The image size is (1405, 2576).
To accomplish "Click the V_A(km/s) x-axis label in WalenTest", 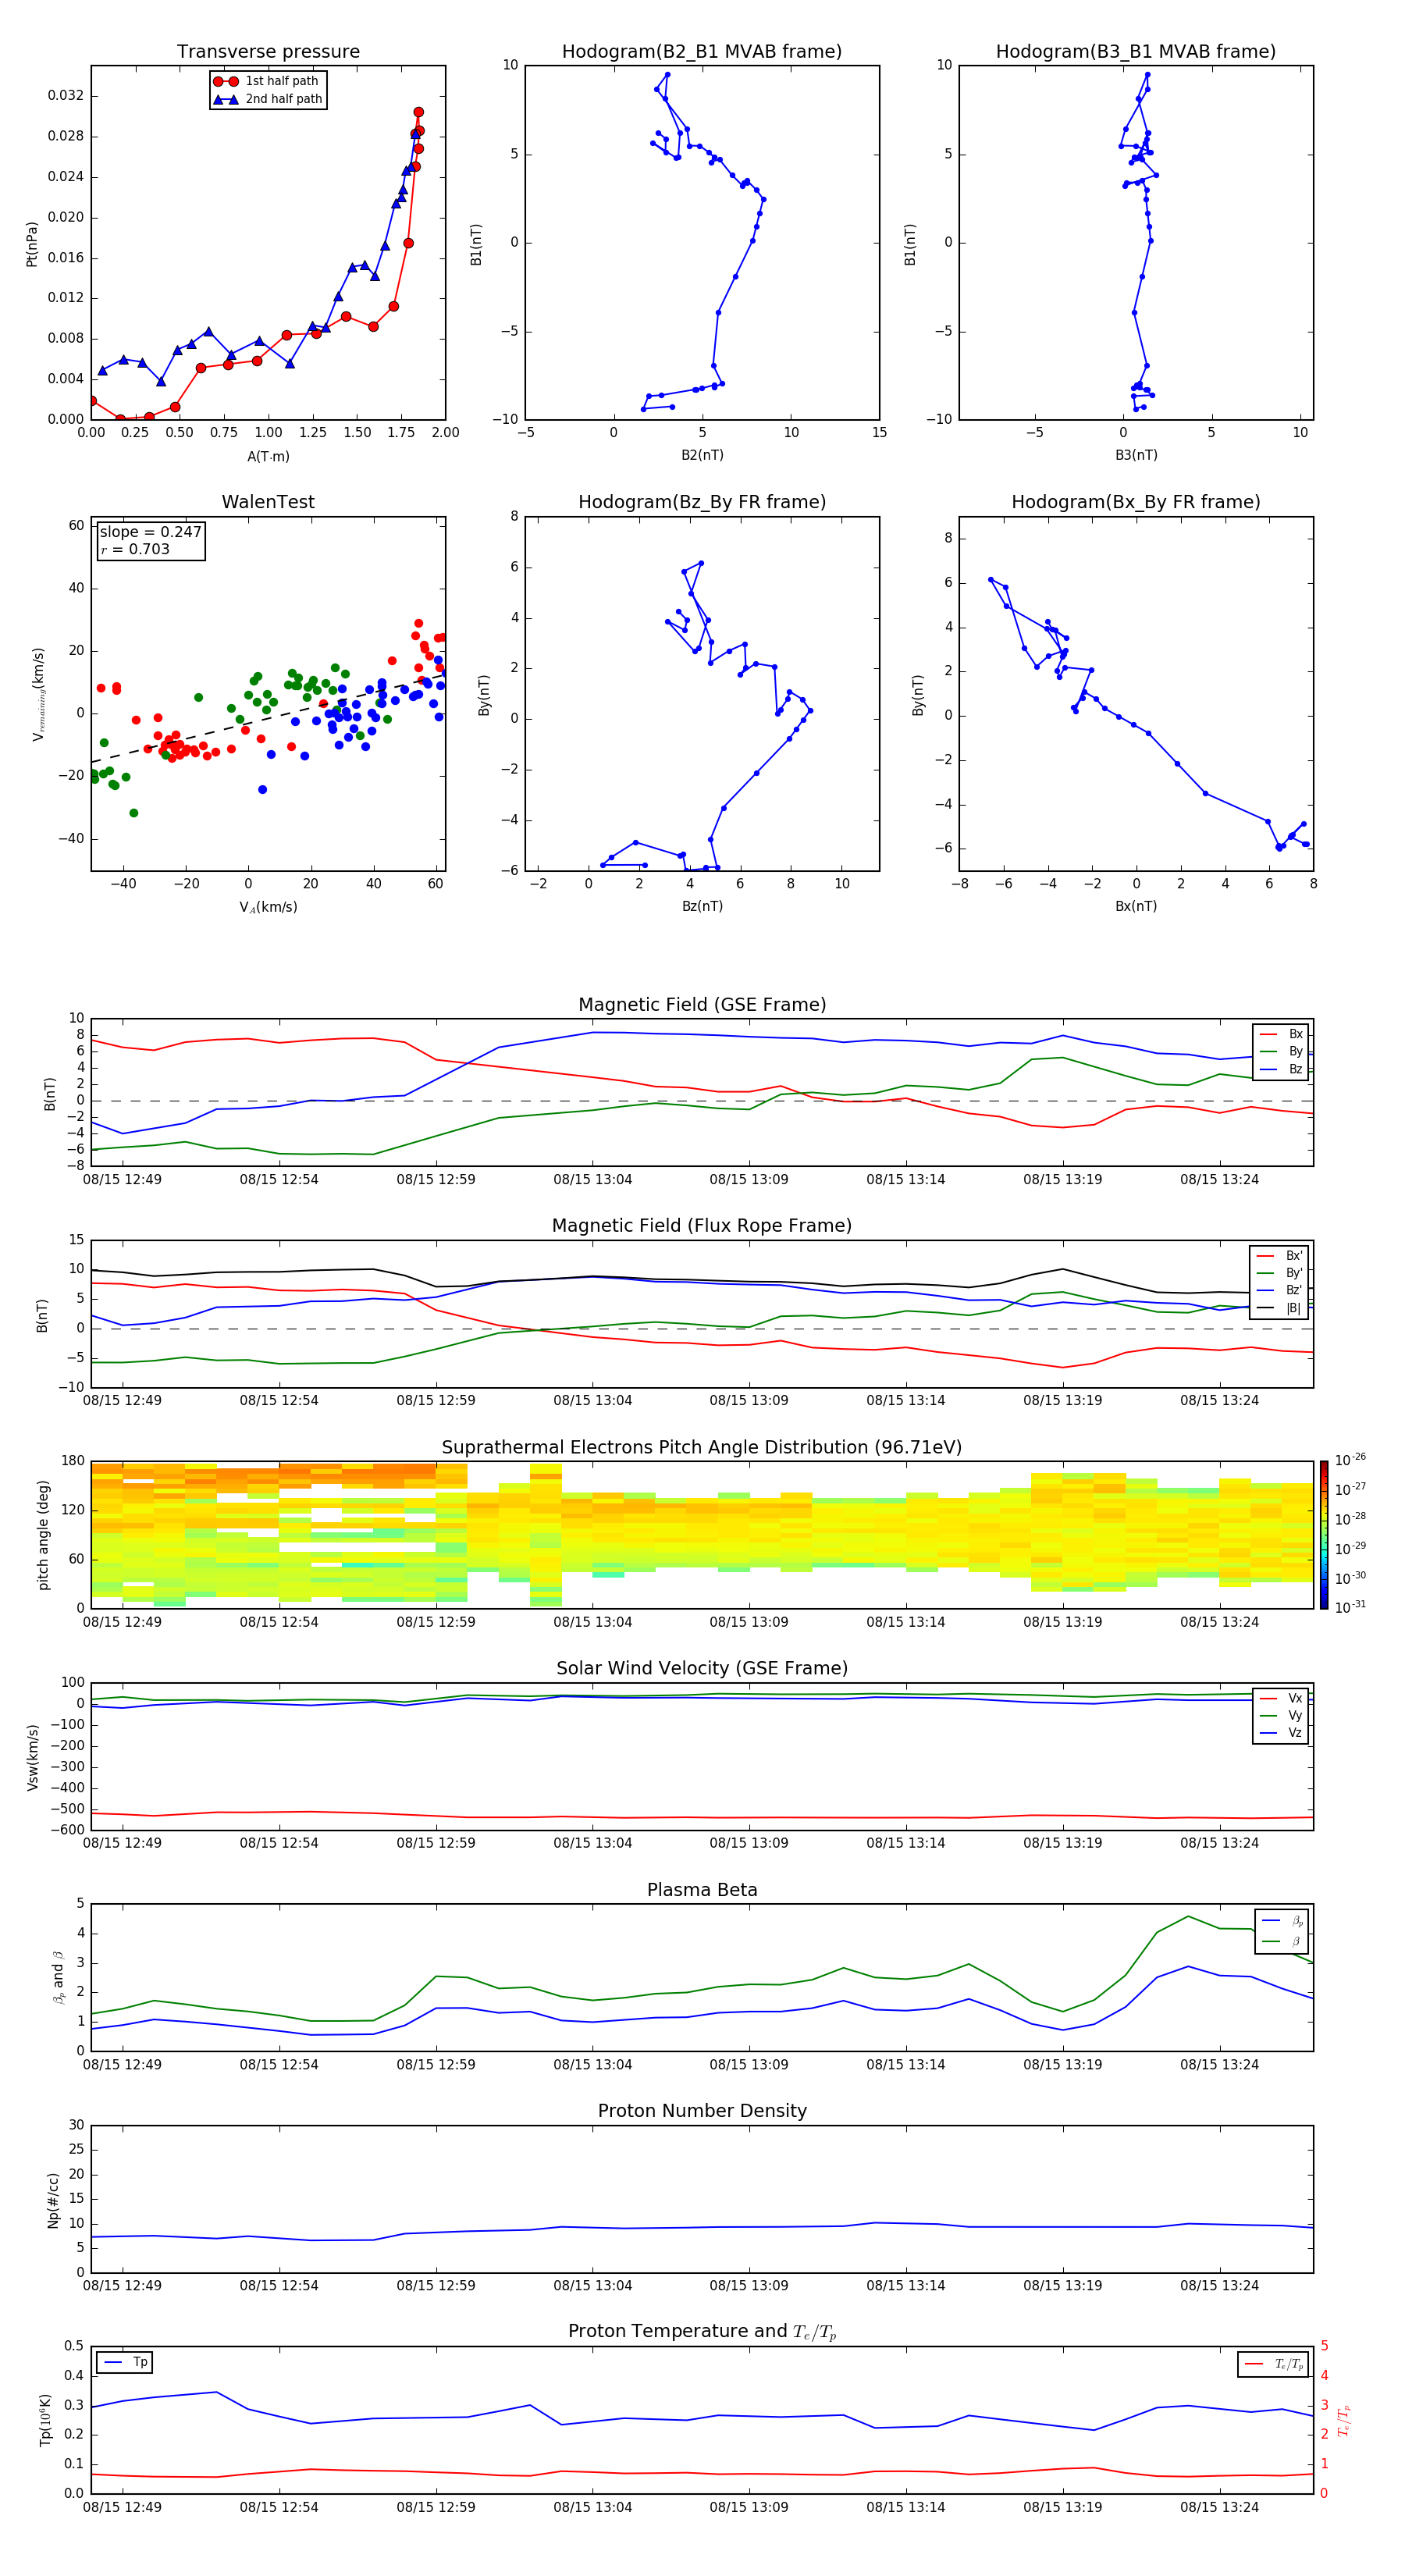I will [x=268, y=907].
